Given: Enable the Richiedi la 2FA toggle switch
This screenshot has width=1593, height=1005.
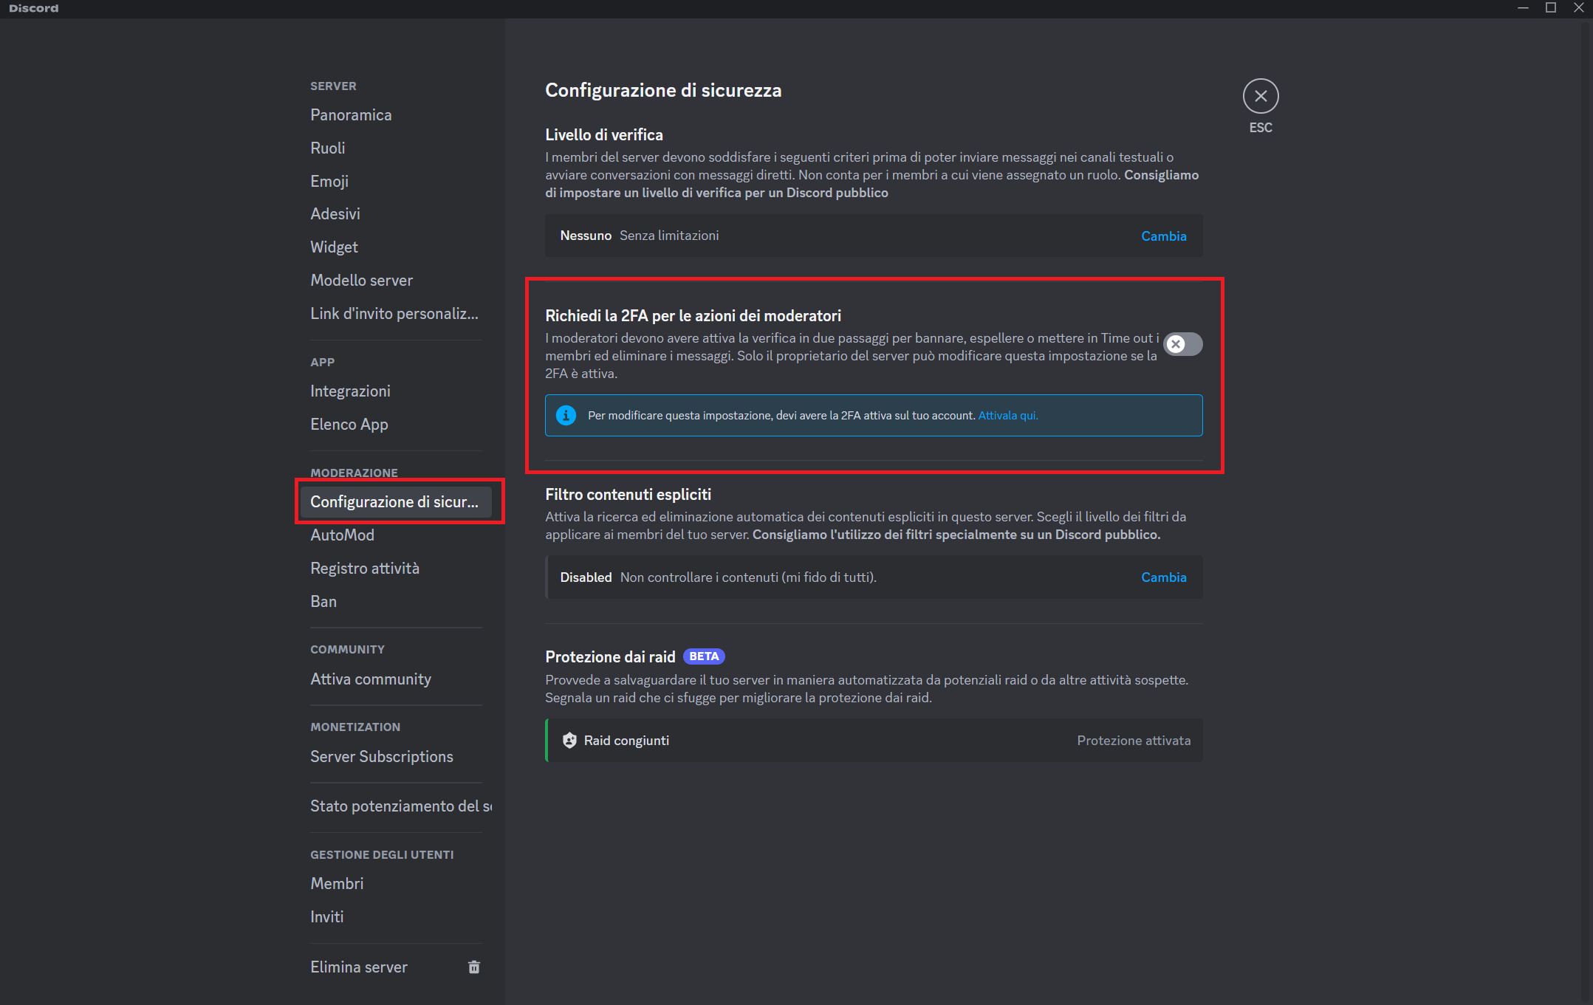Looking at the screenshot, I should [x=1182, y=344].
